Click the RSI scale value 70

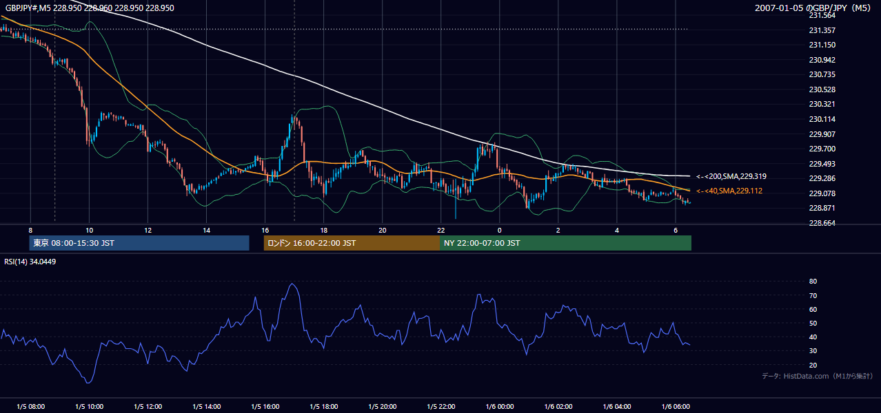click(813, 295)
